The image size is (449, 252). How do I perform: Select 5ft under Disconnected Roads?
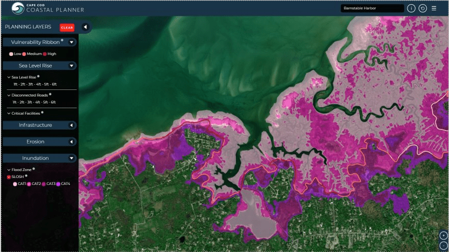(46, 102)
